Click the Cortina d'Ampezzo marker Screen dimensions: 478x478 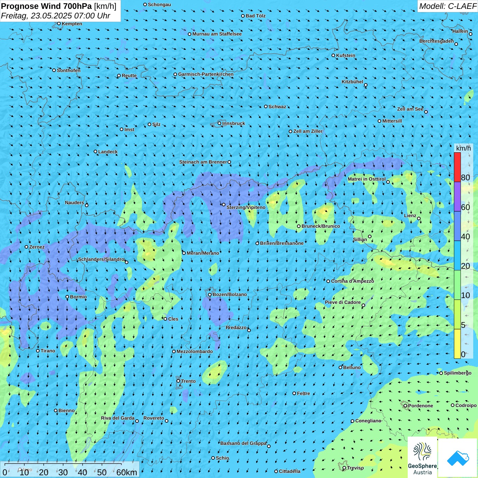click(x=328, y=281)
